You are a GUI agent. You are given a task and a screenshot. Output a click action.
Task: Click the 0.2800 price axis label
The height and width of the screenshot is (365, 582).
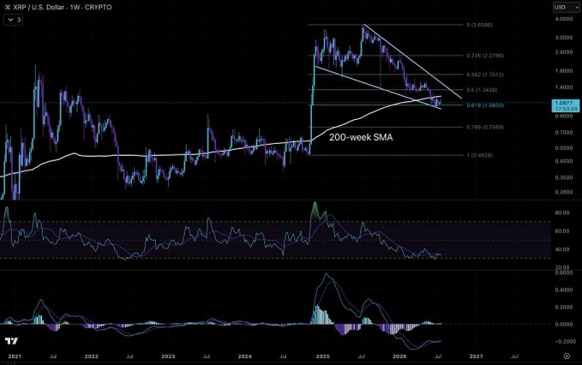tap(563, 192)
